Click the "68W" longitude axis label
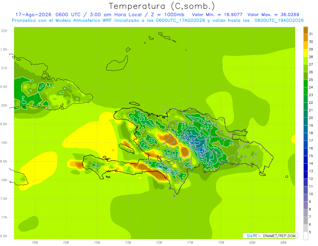 coord(283,243)
